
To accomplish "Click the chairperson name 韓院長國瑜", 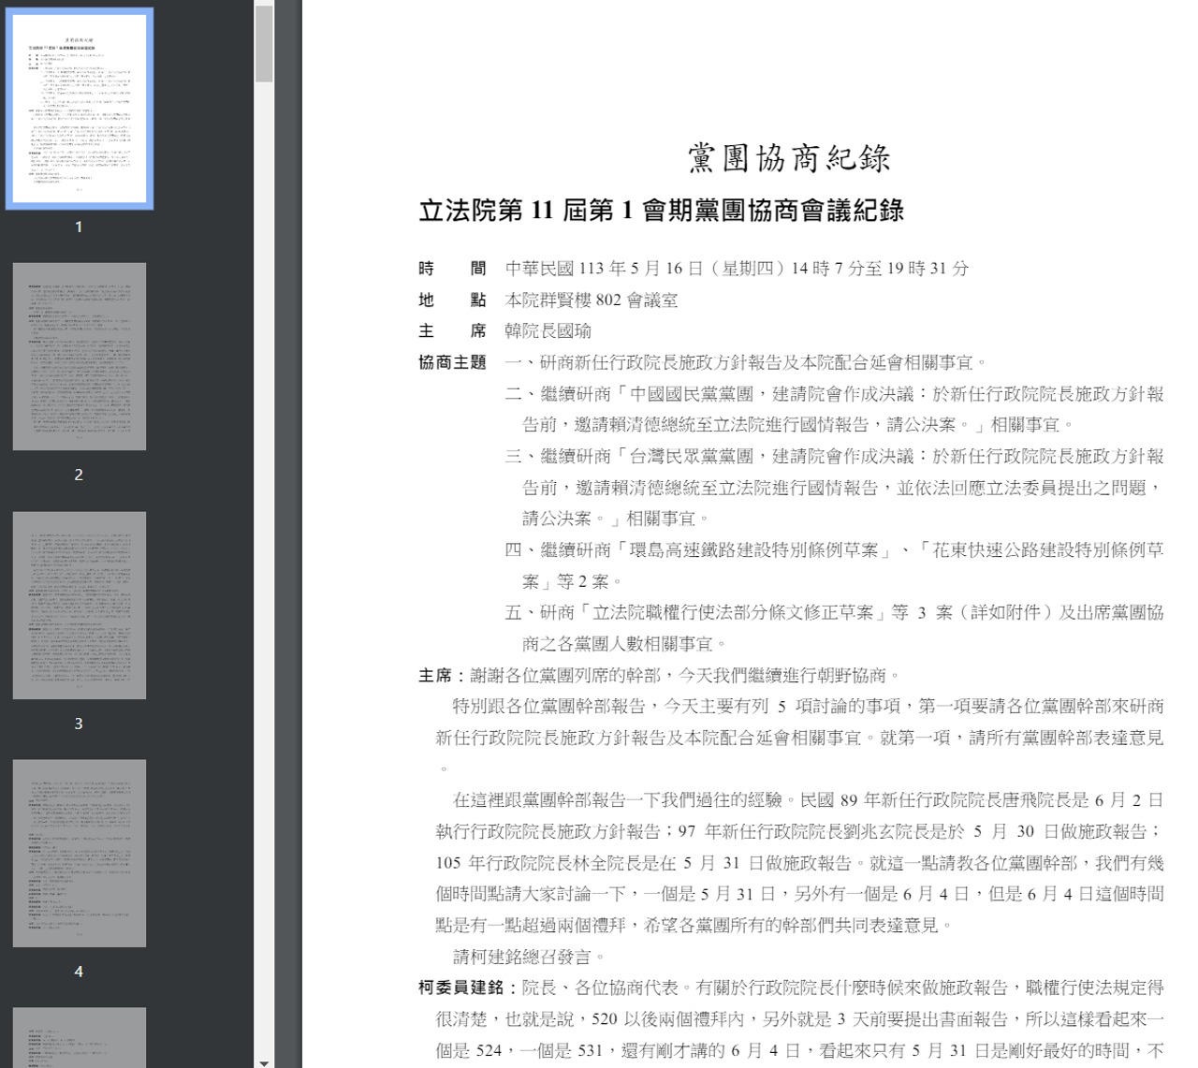I will click(548, 331).
